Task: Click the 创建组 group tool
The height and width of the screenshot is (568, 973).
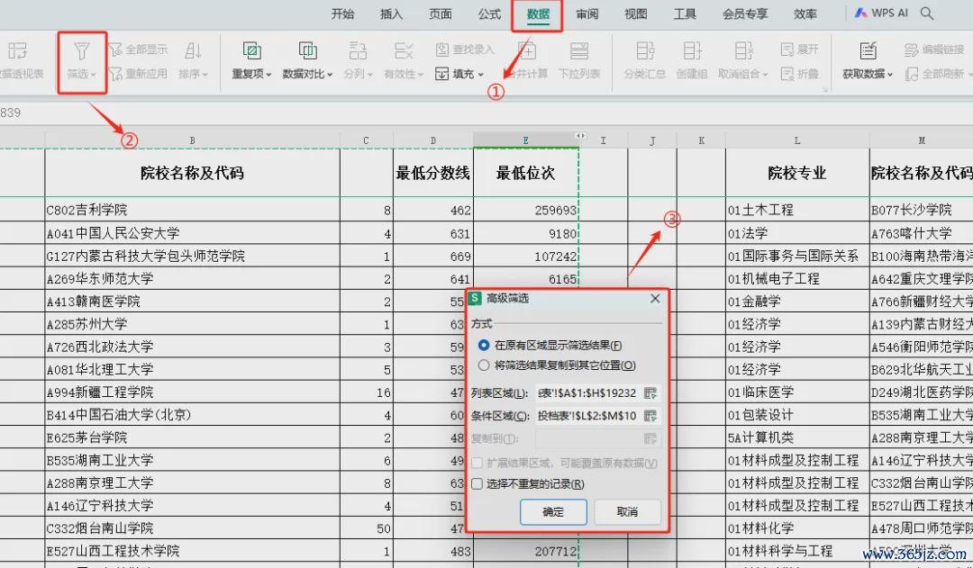Action: [x=692, y=60]
